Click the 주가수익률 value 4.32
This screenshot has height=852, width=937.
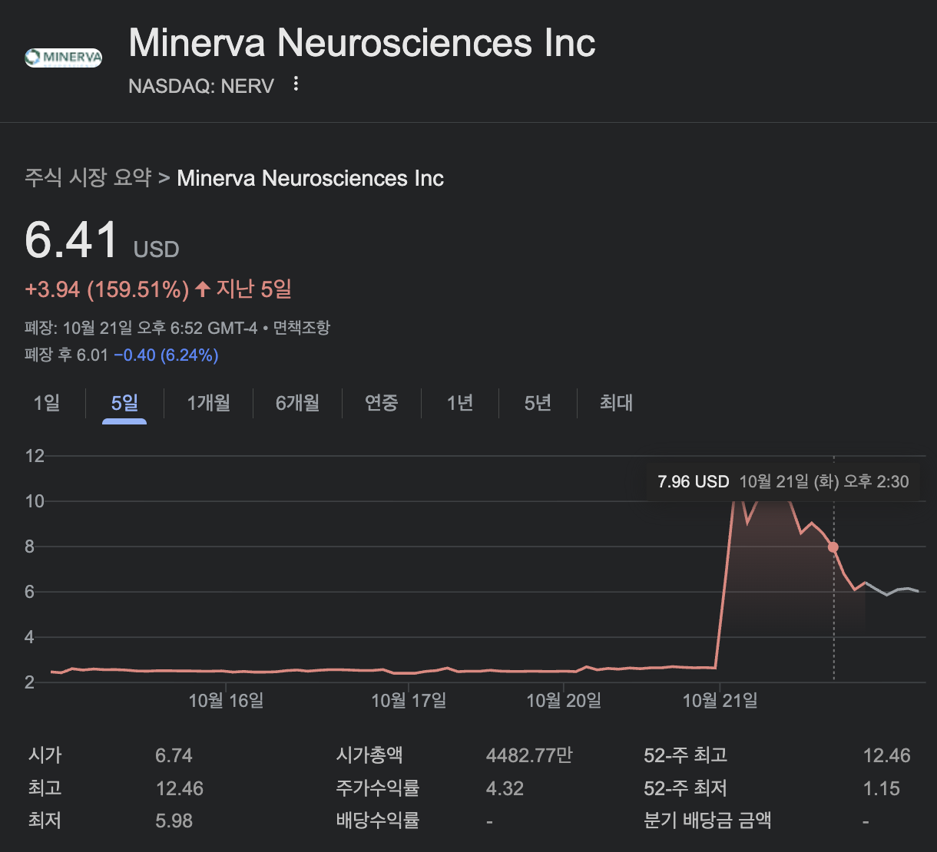(x=505, y=788)
